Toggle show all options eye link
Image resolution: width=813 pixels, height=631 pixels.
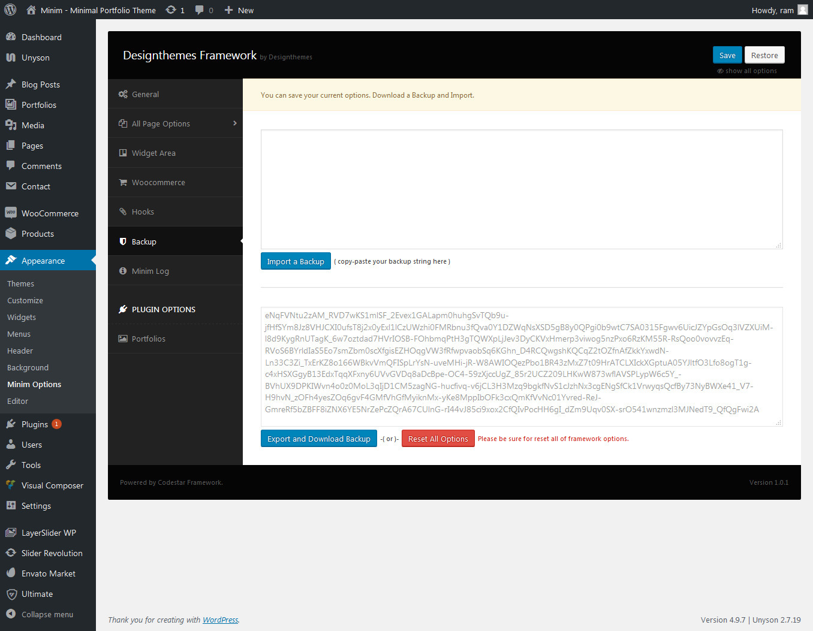[x=747, y=71]
